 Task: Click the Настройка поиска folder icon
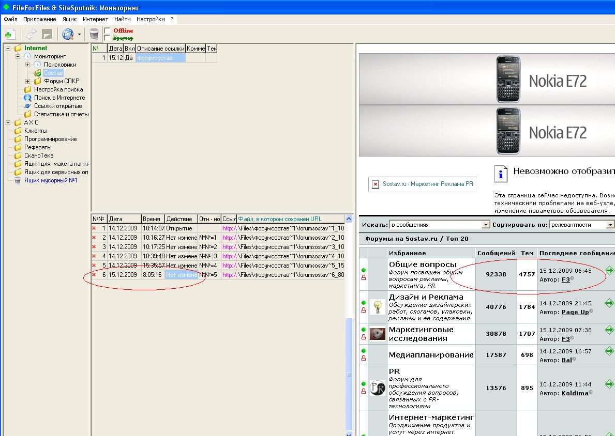(27, 89)
